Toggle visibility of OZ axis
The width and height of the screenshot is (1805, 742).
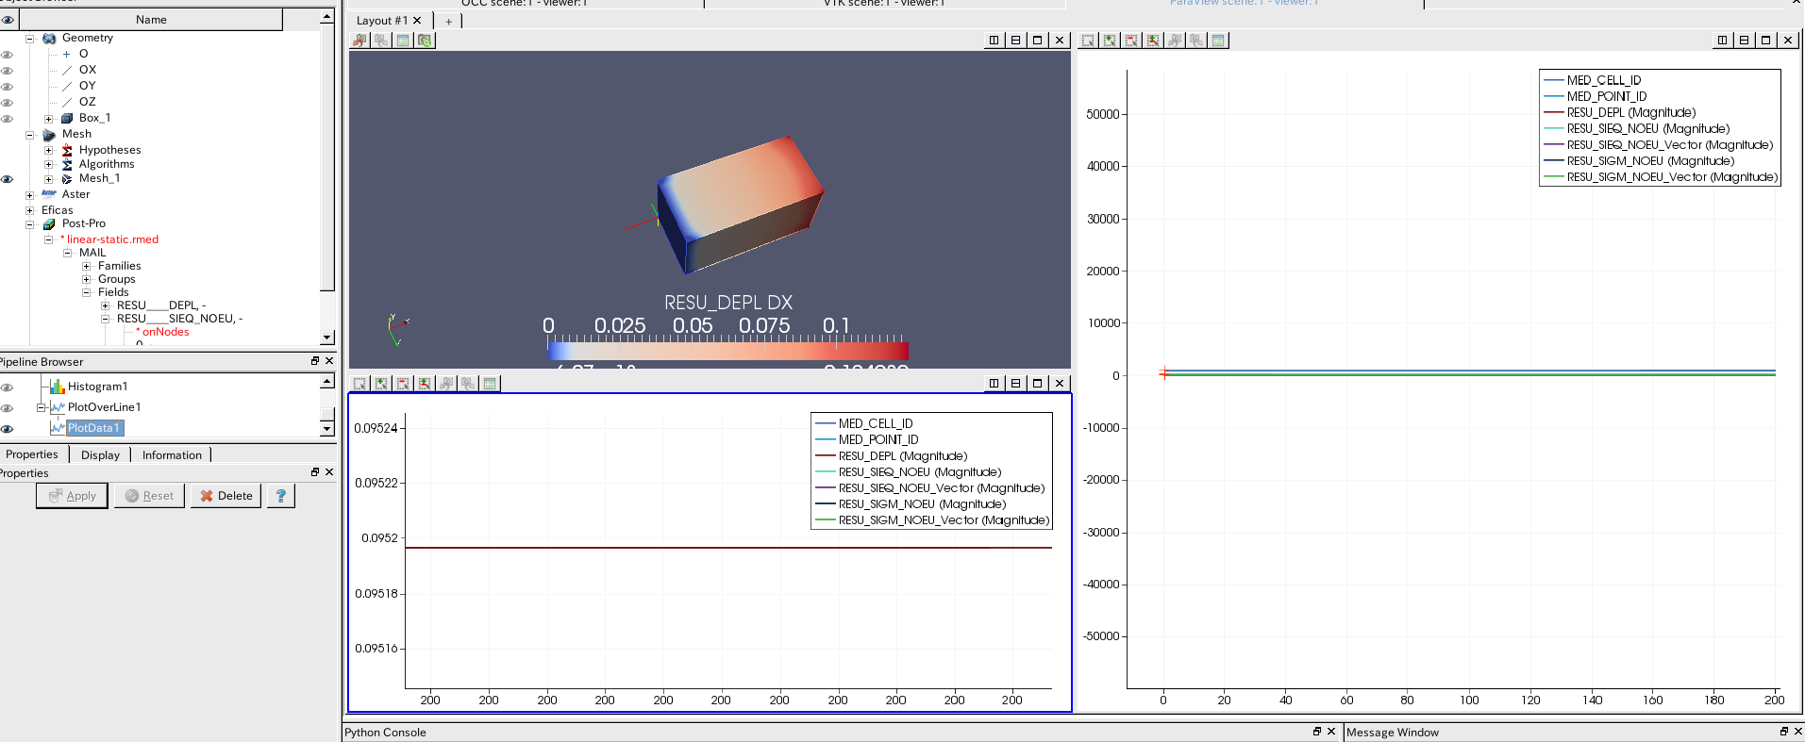(8, 103)
